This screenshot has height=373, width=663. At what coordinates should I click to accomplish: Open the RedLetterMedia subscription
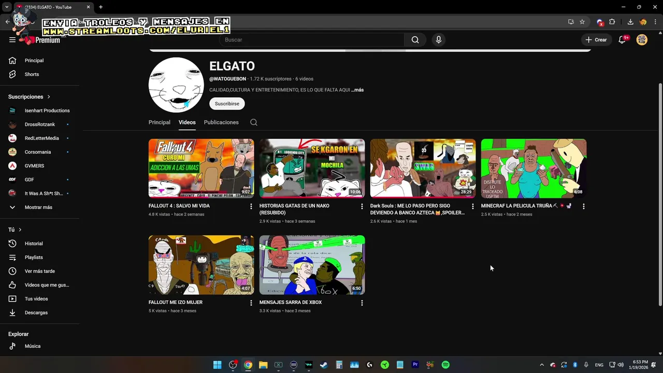pos(41,138)
